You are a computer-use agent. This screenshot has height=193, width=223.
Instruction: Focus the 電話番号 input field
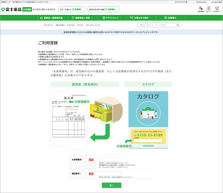[x=110, y=173]
